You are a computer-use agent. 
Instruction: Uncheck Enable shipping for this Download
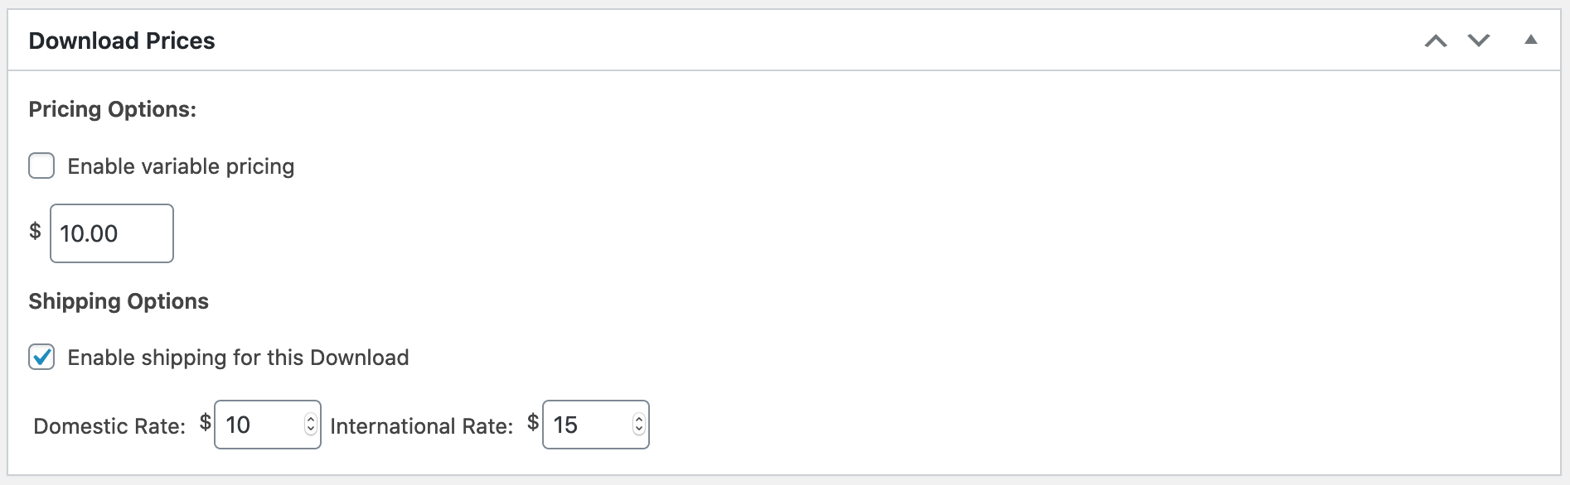pyautogui.click(x=41, y=357)
